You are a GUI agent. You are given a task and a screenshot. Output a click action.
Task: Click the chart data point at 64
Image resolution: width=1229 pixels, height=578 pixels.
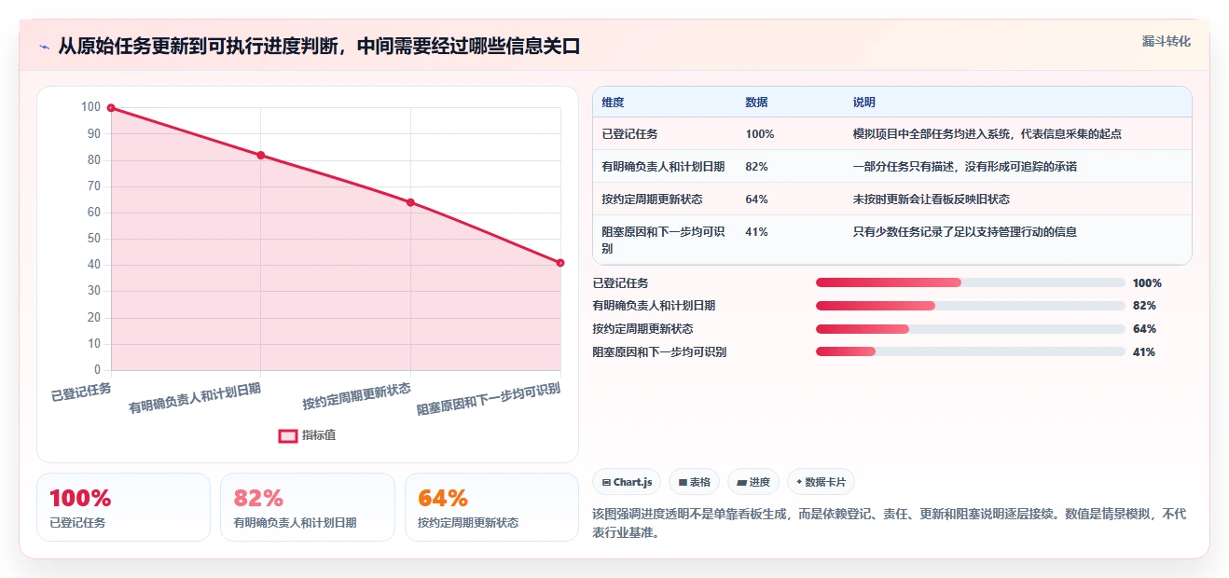(410, 202)
